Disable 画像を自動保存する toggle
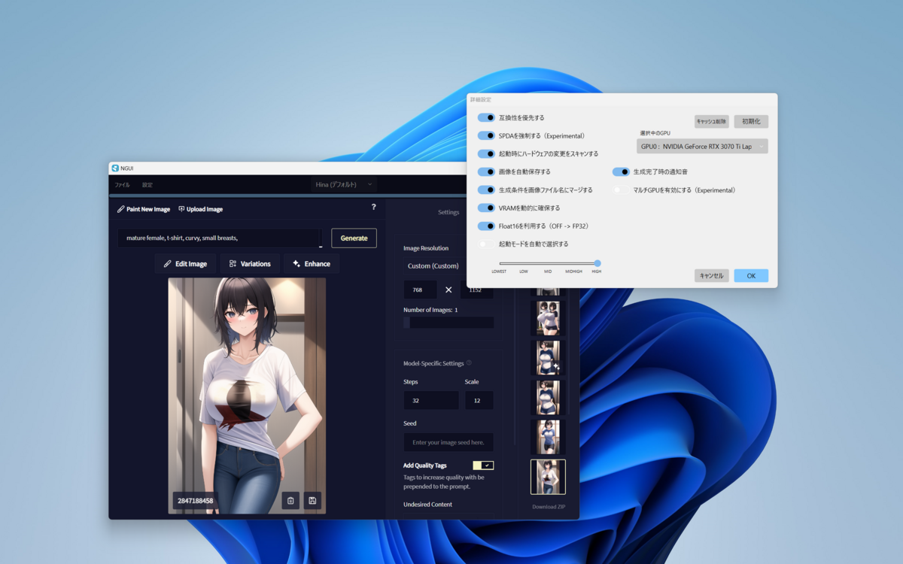The height and width of the screenshot is (564, 903). (486, 172)
